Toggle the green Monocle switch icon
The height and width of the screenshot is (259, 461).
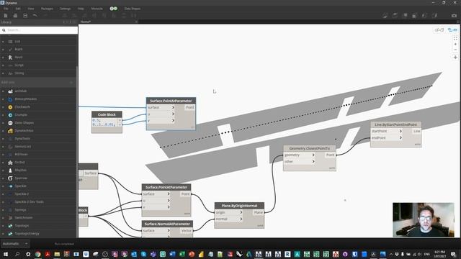114,9
